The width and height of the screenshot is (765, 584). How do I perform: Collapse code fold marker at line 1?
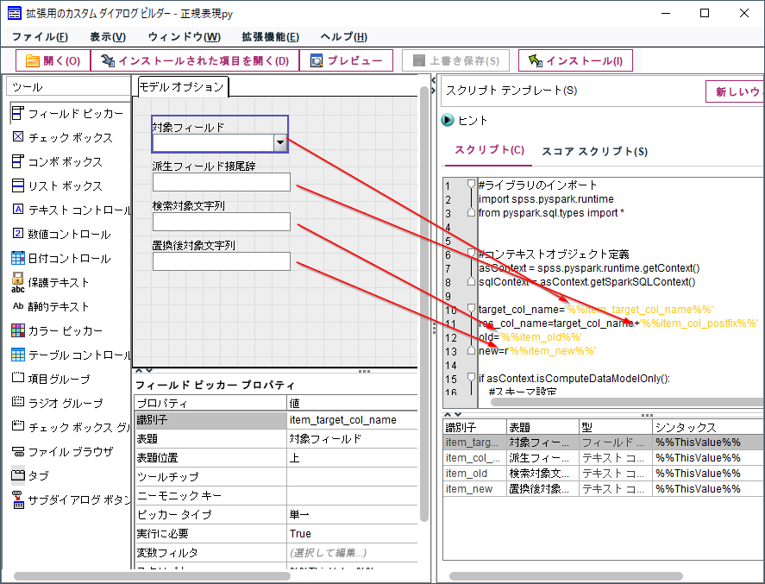471,184
